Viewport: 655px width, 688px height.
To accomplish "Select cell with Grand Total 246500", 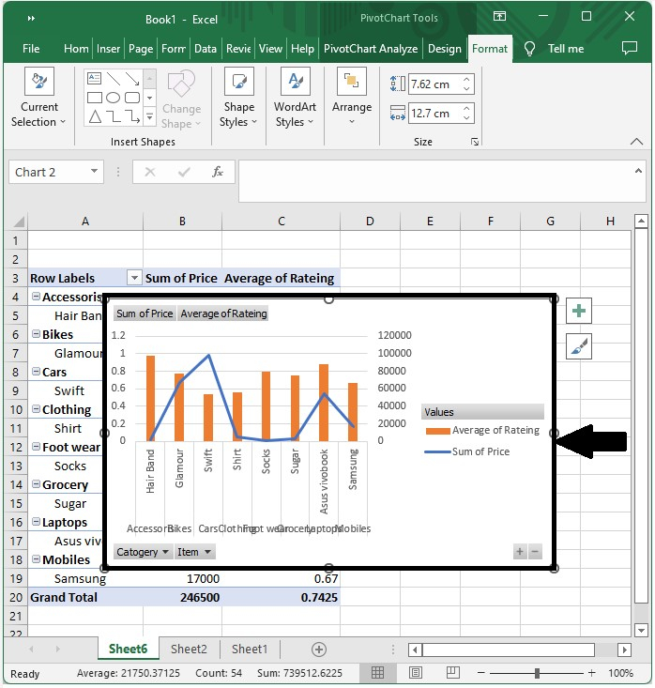I will pyautogui.click(x=182, y=597).
